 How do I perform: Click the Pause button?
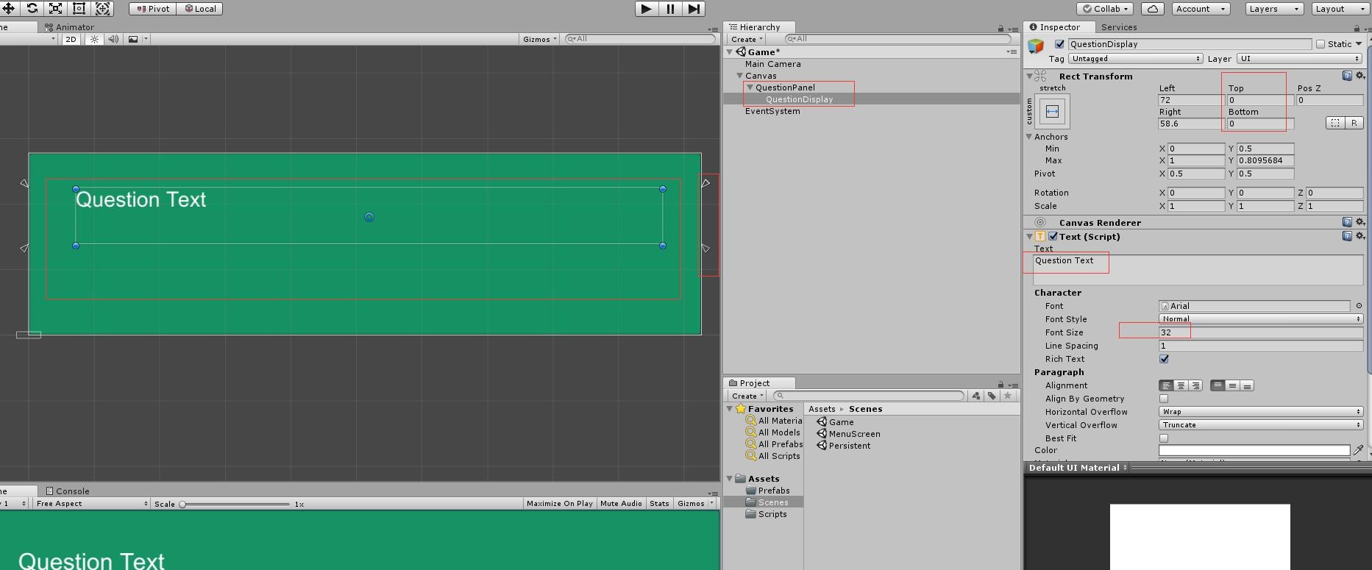670,9
